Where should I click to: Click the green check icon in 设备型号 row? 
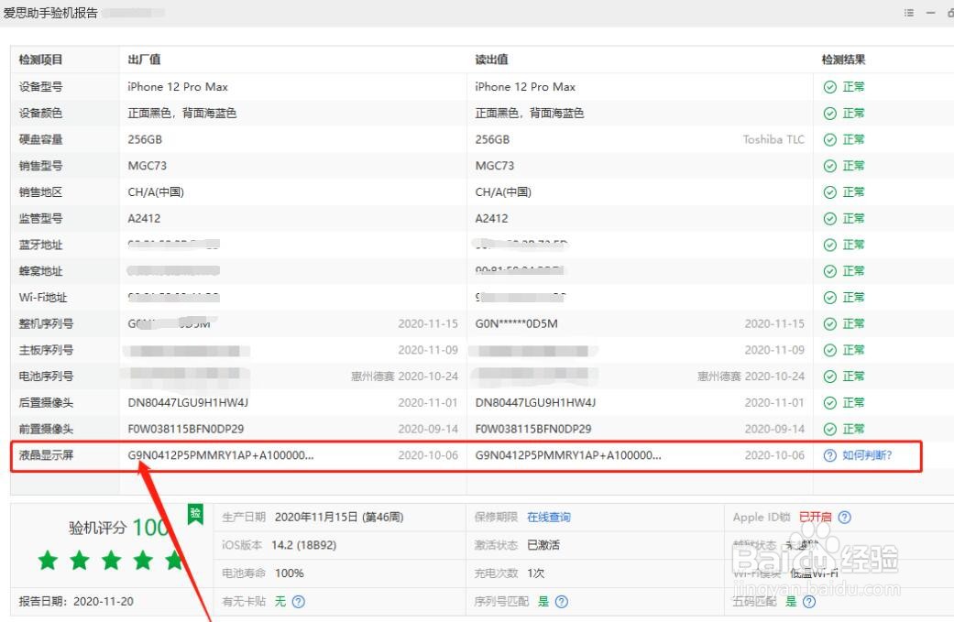pyautogui.click(x=830, y=87)
